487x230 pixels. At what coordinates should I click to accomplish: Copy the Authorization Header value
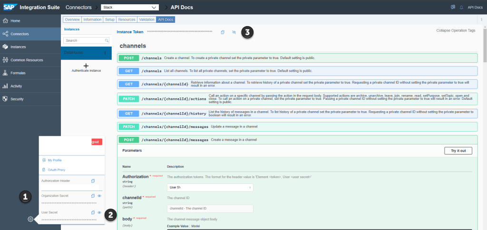point(93,181)
